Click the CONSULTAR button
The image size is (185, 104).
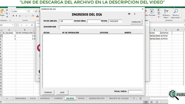click(x=136, y=22)
